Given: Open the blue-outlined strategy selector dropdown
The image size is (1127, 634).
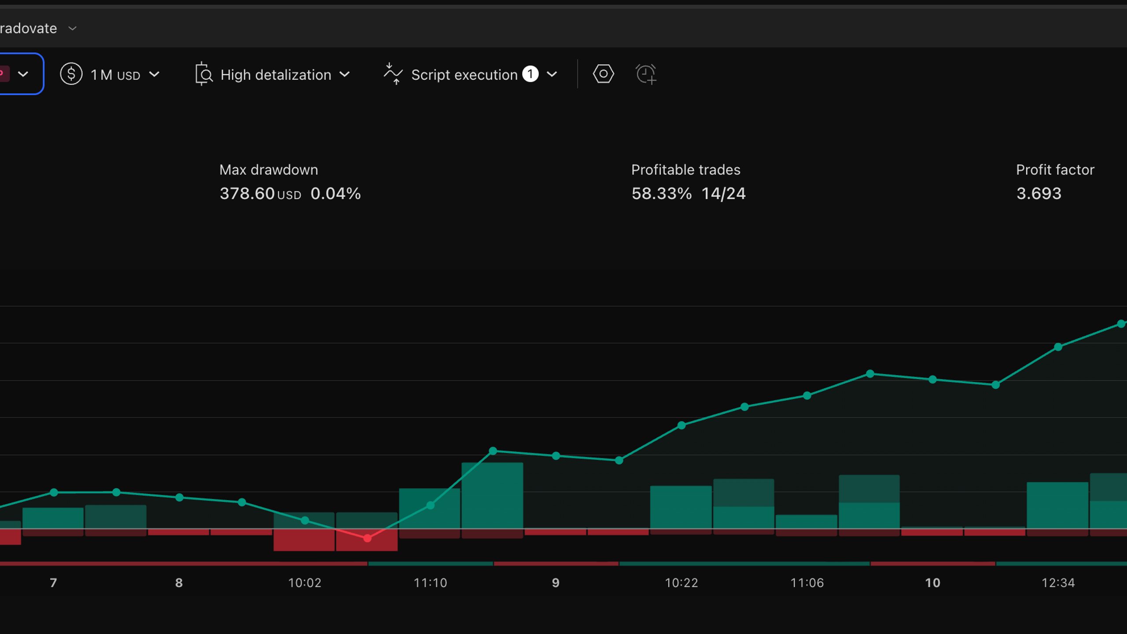Looking at the screenshot, I should pos(21,74).
